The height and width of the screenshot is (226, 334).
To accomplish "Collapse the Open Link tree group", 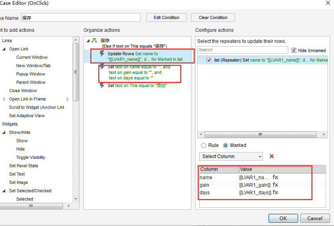I will tap(4, 49).
